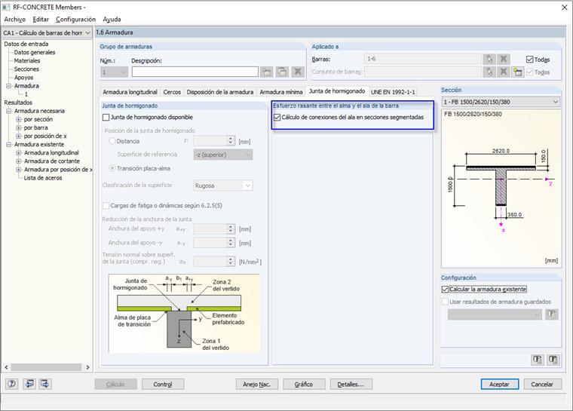Clear Barras selection icon
573x411 pixels.
coord(503,59)
